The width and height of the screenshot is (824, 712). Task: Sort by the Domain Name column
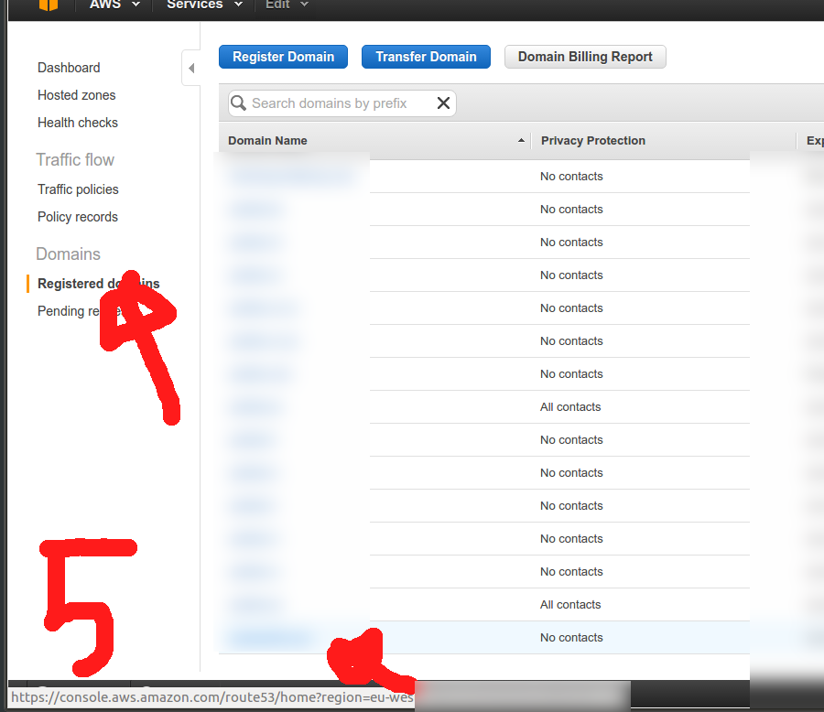pyautogui.click(x=267, y=141)
